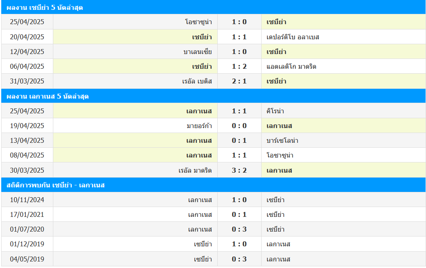426x268 pixels.
Task: Click away team 'เลกาเนส' in the 04/05/2019 row
Action: point(278,259)
